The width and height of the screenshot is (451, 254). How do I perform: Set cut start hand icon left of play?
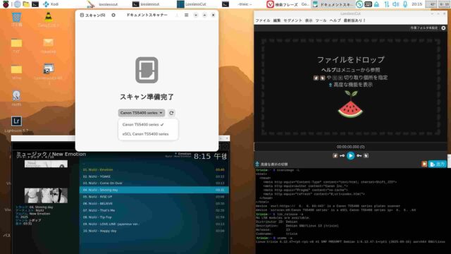coord(335,156)
